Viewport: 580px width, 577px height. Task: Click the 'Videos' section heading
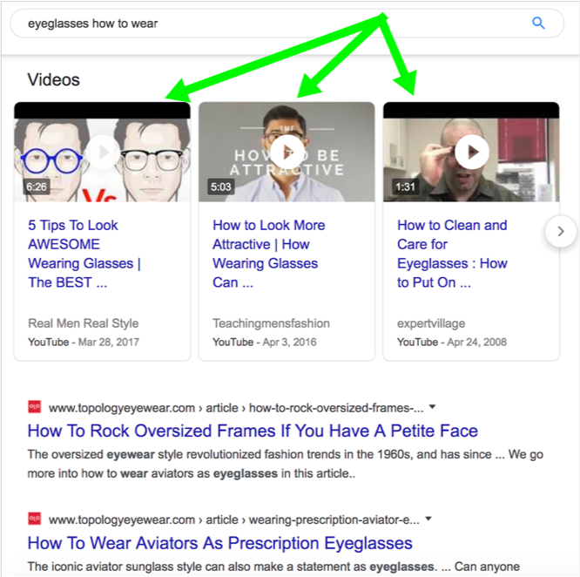(x=54, y=79)
